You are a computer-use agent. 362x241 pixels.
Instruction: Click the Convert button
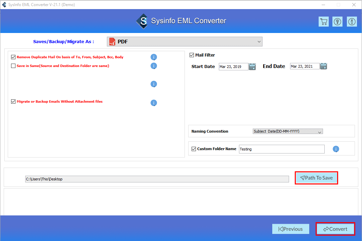pos(335,229)
